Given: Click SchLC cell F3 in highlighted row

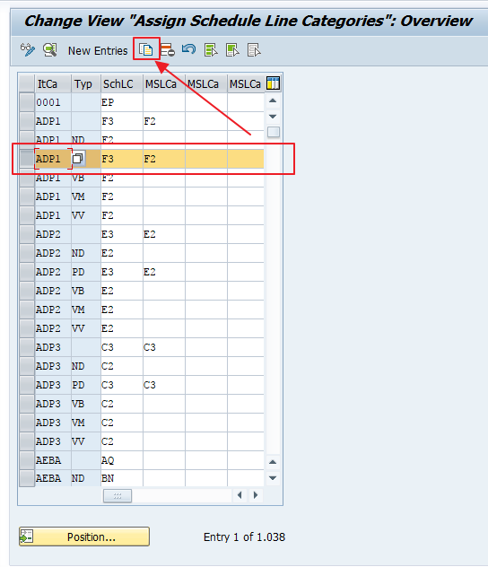Looking at the screenshot, I should click(122, 159).
